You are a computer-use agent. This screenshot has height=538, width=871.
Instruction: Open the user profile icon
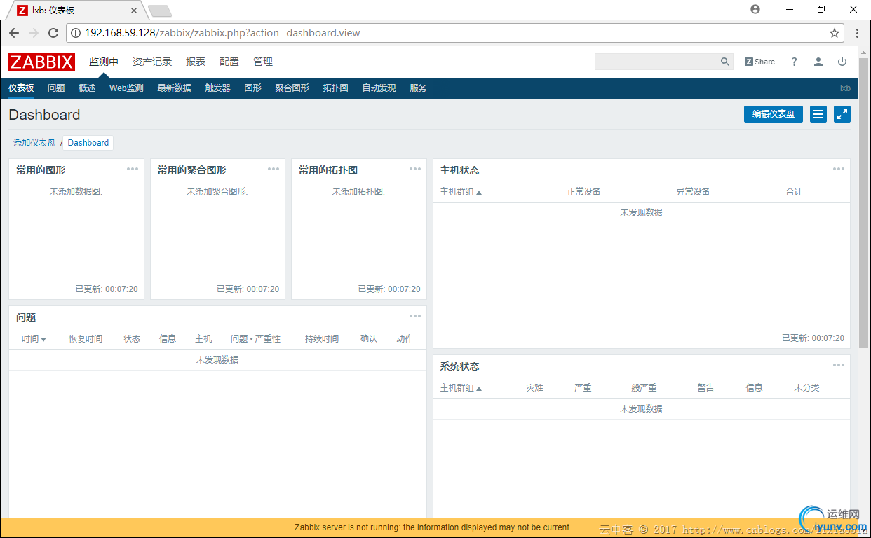click(x=818, y=62)
